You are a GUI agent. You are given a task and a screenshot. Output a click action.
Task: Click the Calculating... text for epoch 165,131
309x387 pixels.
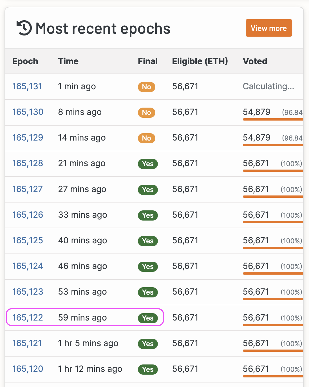coord(268,86)
